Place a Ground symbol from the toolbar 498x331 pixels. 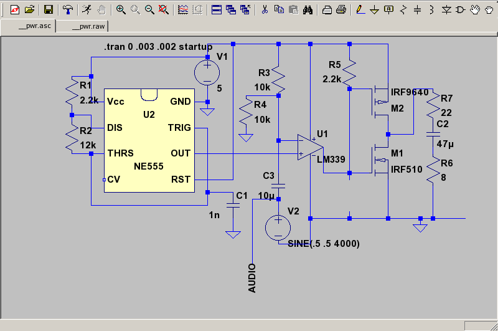375,10
